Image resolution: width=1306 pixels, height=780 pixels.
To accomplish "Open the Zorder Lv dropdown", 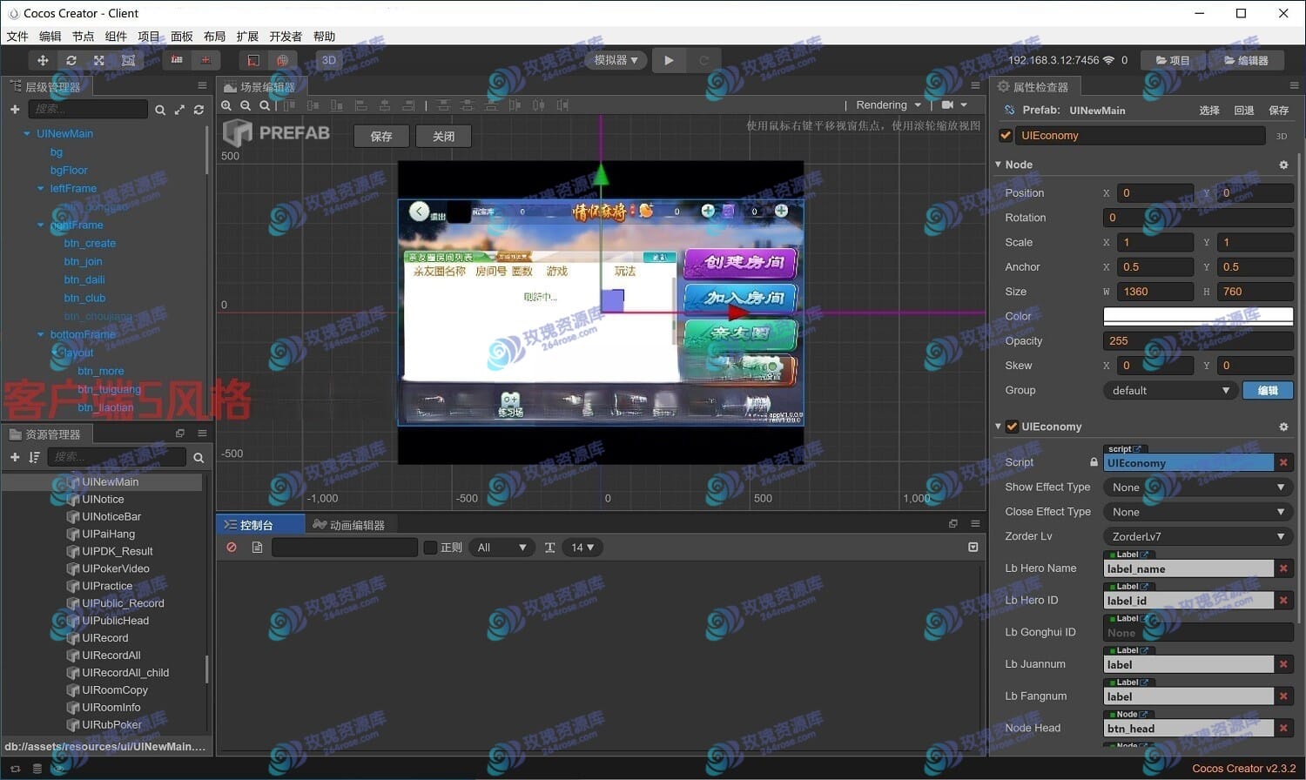I will tap(1197, 536).
